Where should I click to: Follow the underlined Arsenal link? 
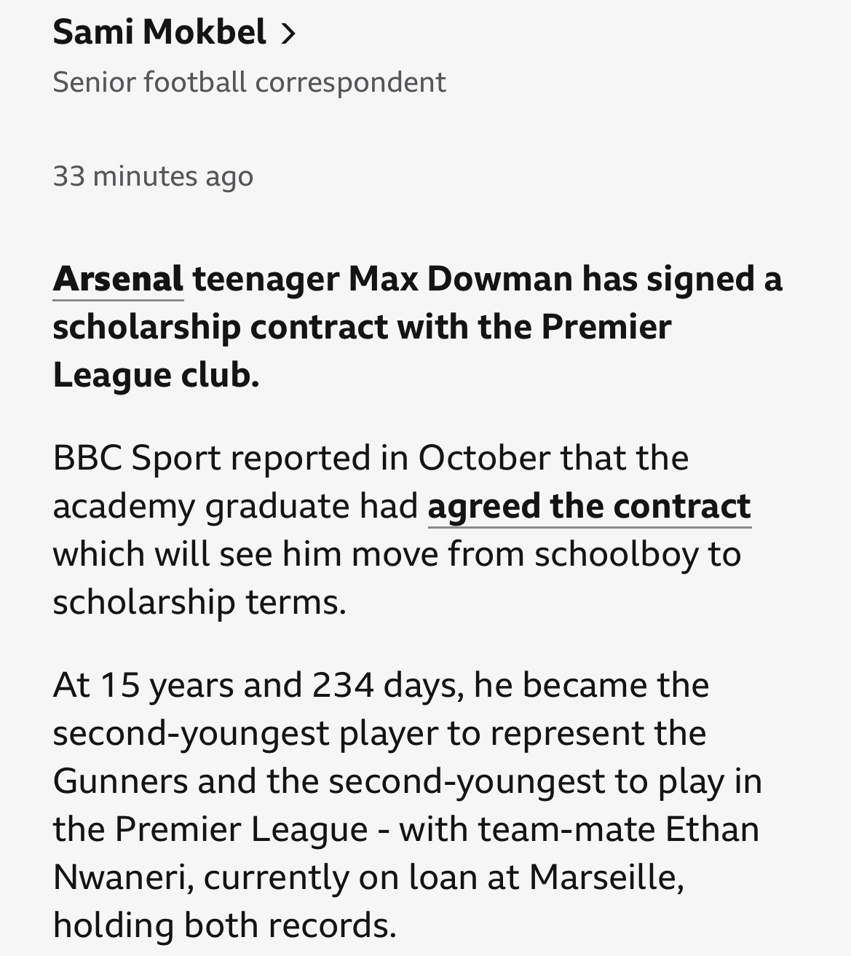(118, 280)
